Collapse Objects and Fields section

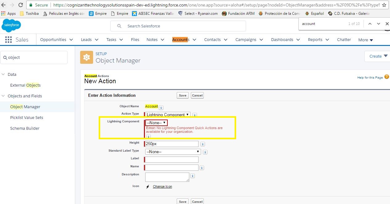[3, 96]
